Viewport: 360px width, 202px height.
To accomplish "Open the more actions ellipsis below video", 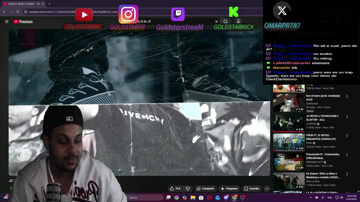I will (x=267, y=189).
